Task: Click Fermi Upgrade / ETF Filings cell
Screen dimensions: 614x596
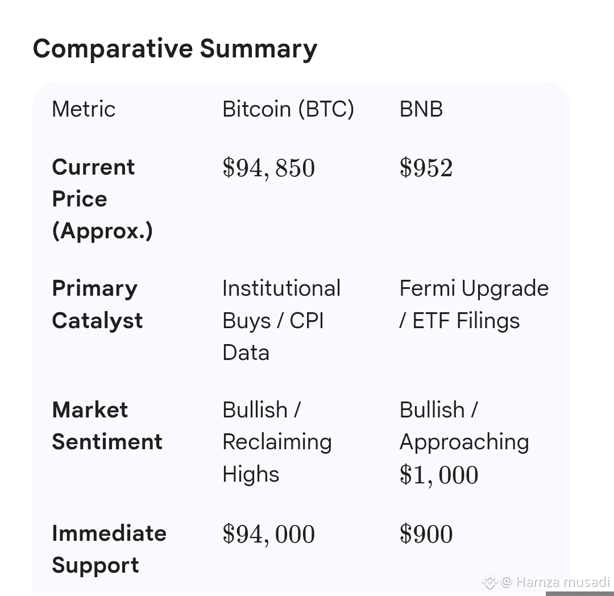Action: click(474, 304)
